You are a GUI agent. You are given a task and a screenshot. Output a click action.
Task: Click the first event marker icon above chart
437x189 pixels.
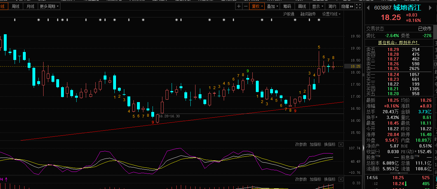[x=15, y=20]
